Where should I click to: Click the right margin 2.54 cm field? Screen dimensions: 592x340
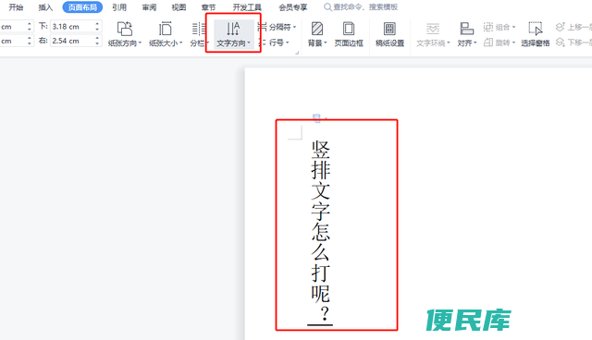(72, 41)
